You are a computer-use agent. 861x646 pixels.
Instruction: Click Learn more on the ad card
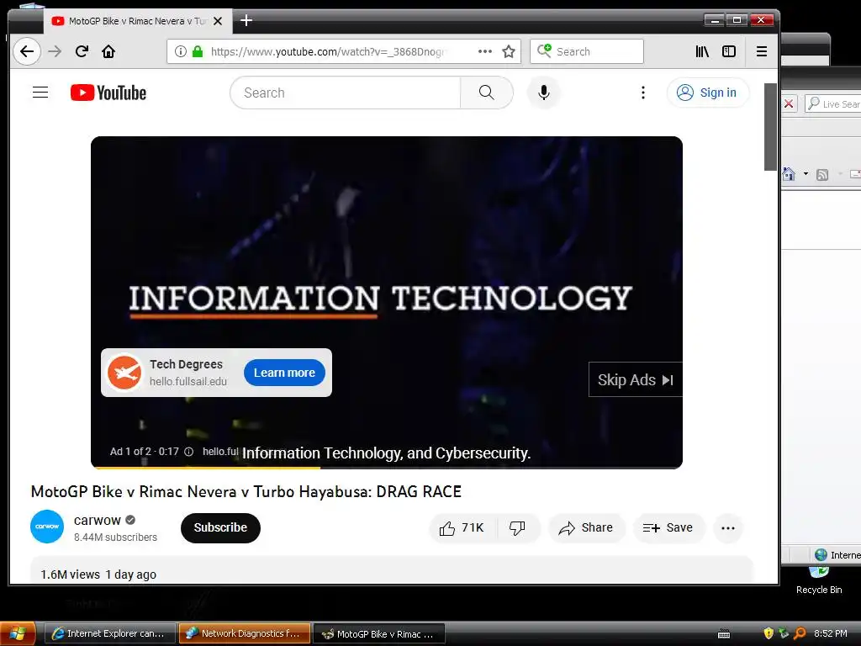(x=284, y=373)
